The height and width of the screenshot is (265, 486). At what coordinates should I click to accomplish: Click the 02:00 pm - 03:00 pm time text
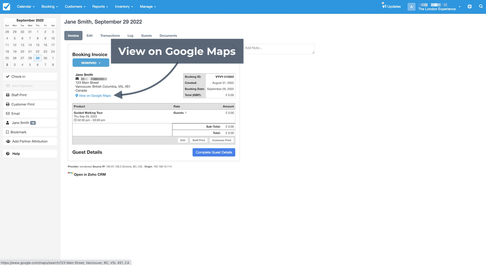91,120
